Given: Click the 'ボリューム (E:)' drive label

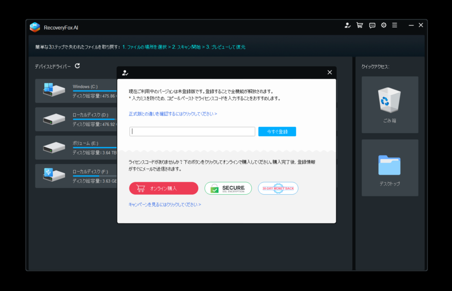Looking at the screenshot, I should (x=85, y=143).
